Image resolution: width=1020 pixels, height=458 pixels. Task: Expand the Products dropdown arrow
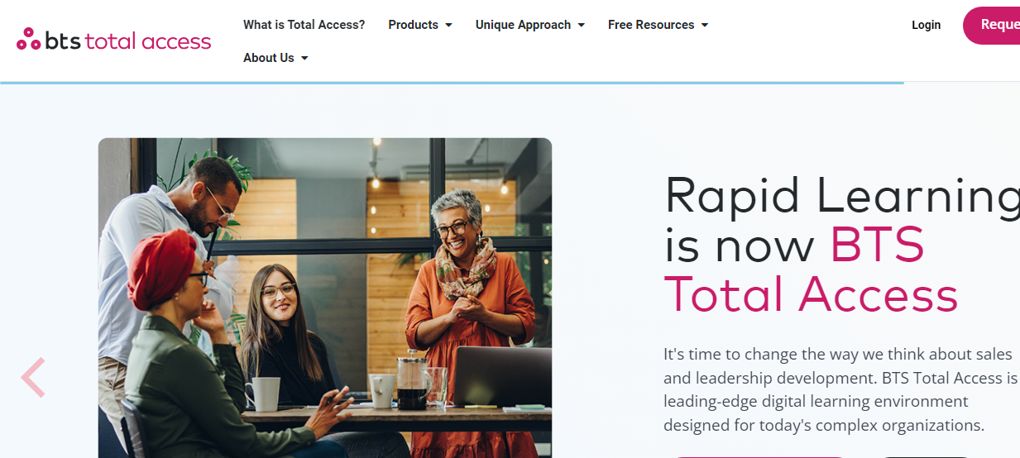coord(448,26)
